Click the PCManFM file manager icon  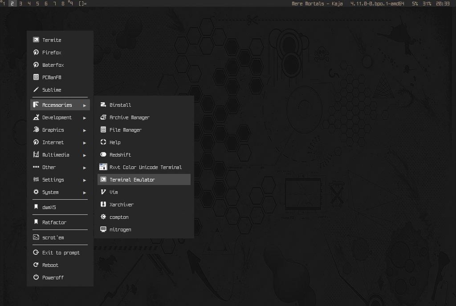click(x=36, y=77)
